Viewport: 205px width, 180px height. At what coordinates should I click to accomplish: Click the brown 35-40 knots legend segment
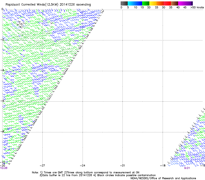pos(175,3)
